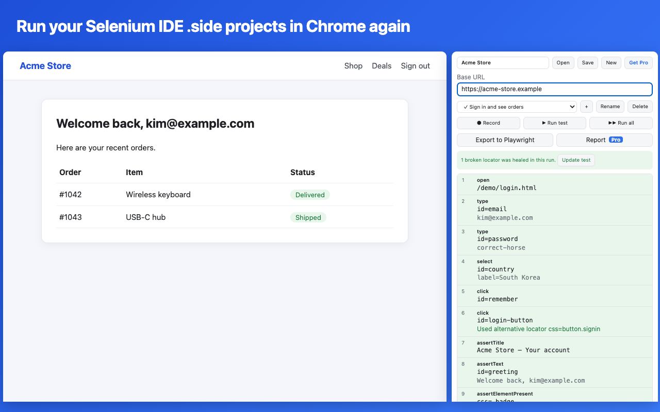This screenshot has height=412, width=660.
Task: Click the Welcome back heading
Action: tap(155, 124)
